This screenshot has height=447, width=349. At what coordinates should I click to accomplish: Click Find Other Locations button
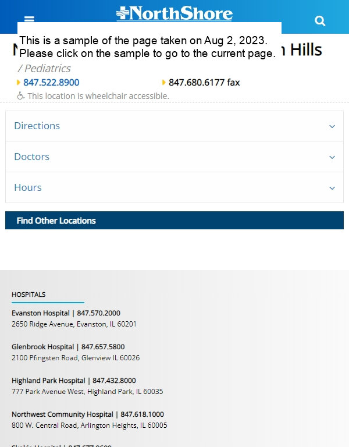click(x=174, y=221)
